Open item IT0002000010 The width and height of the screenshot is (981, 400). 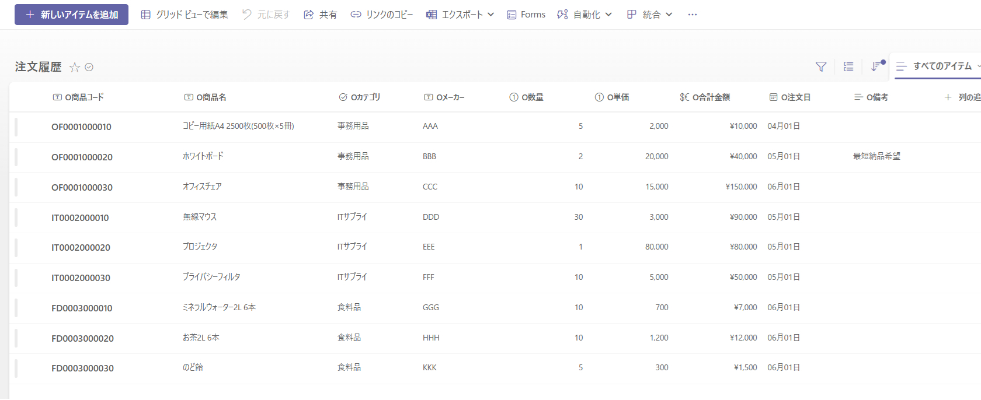(80, 218)
